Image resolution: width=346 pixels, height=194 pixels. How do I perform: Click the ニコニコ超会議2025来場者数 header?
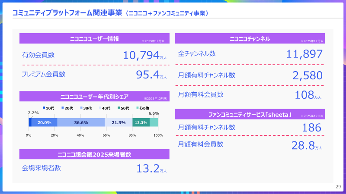[x=94, y=154]
